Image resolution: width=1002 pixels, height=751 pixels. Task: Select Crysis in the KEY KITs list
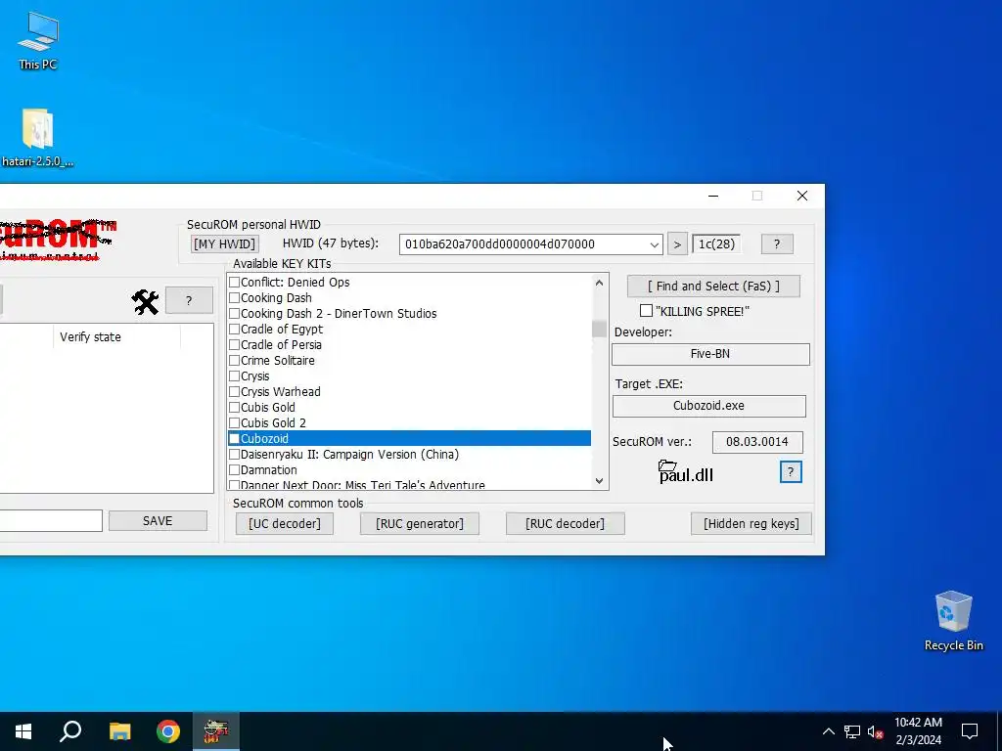tap(409, 376)
